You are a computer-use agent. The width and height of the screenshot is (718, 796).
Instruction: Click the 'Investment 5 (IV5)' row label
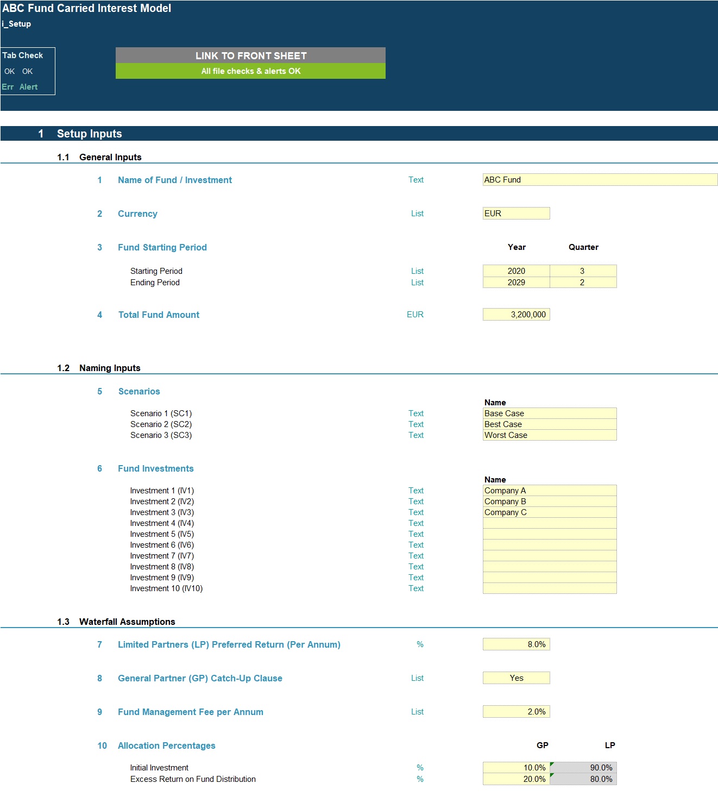coord(162,534)
